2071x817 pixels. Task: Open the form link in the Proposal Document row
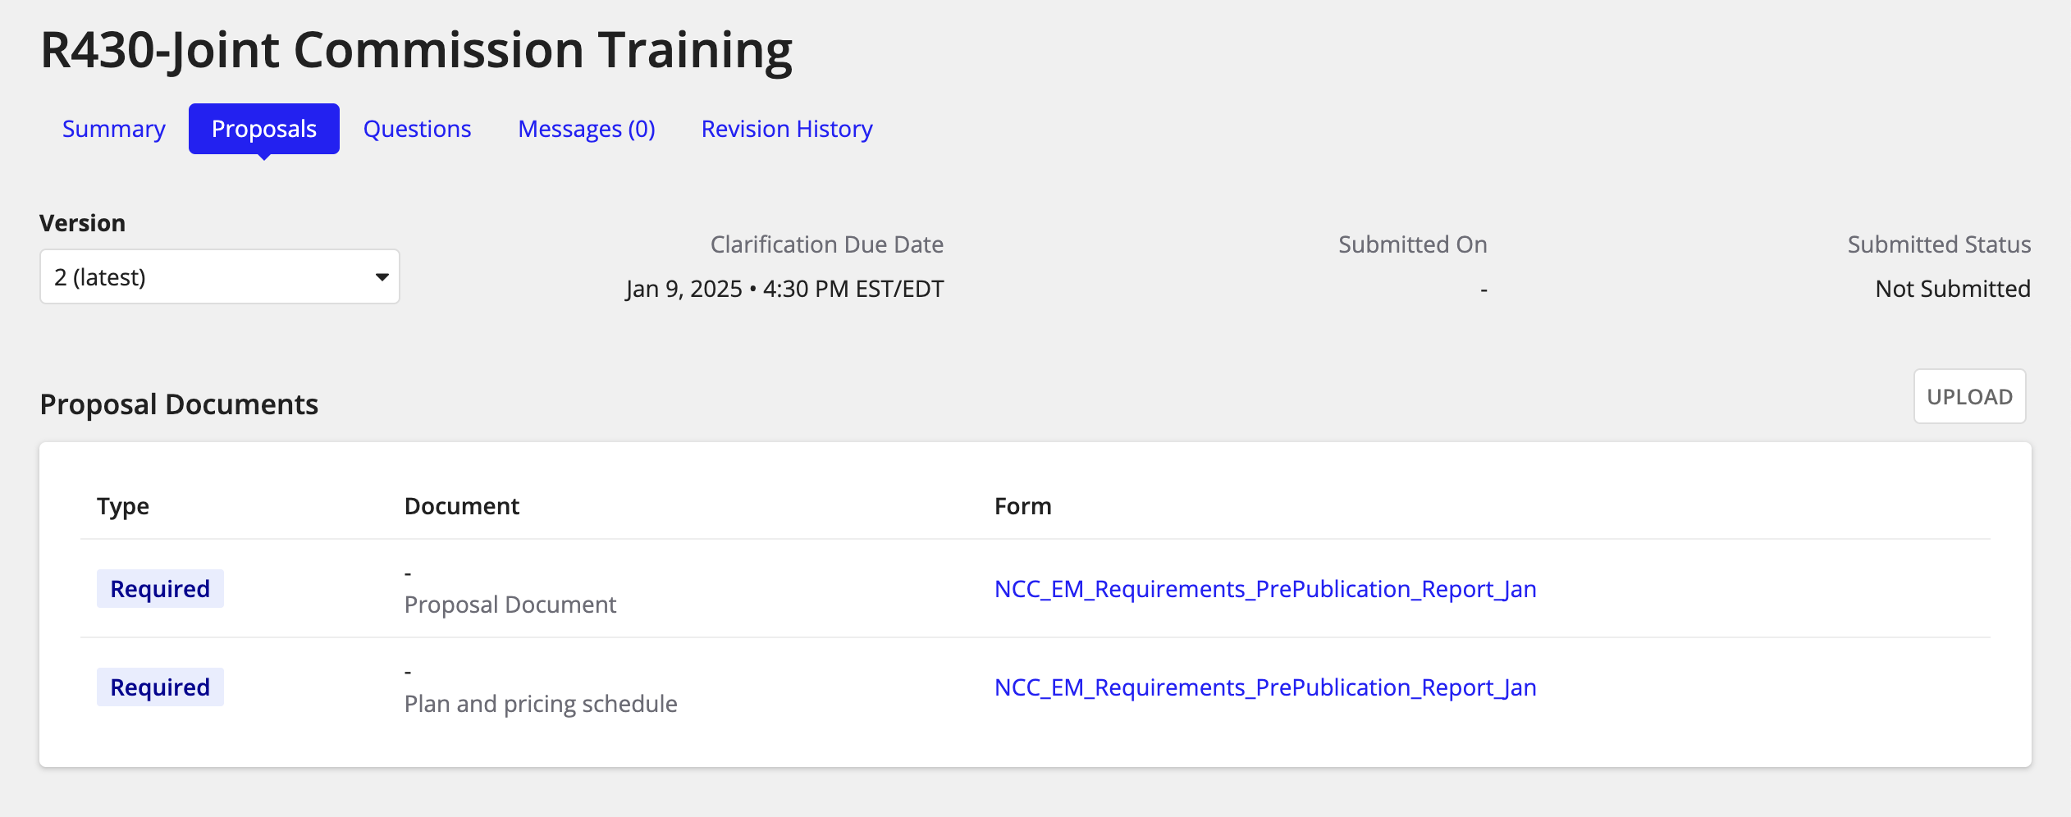(x=1264, y=589)
